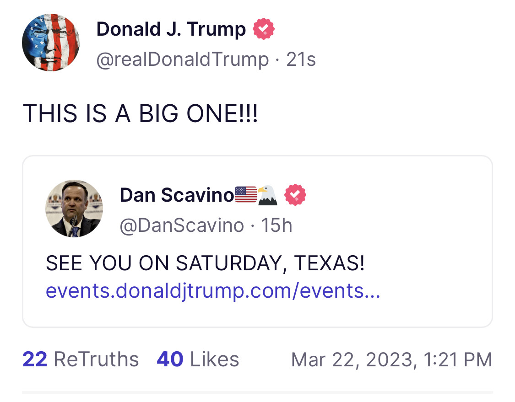Open the Donald J. Trump display name
Viewport: 515px width, 402px height.
171,30
